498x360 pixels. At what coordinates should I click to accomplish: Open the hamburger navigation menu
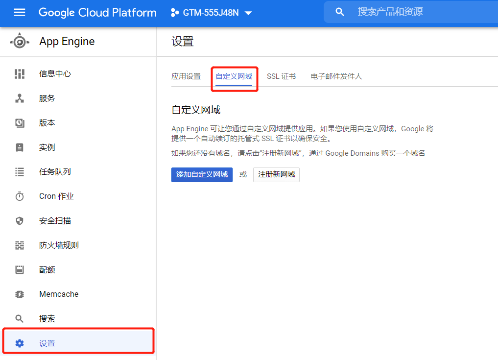[20, 12]
